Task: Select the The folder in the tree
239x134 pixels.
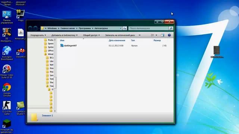Action: (x=50, y=83)
